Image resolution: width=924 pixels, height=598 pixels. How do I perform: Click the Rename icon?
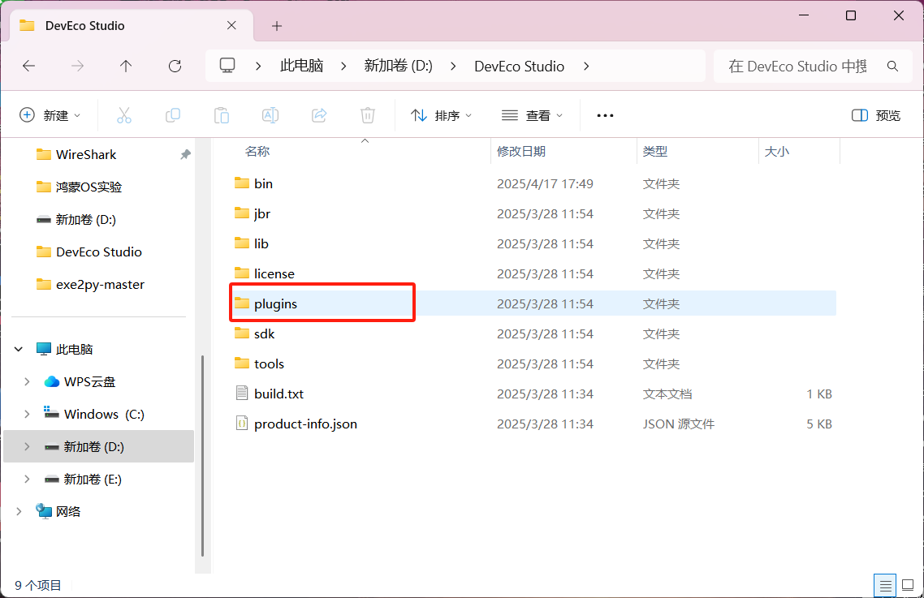coord(270,115)
